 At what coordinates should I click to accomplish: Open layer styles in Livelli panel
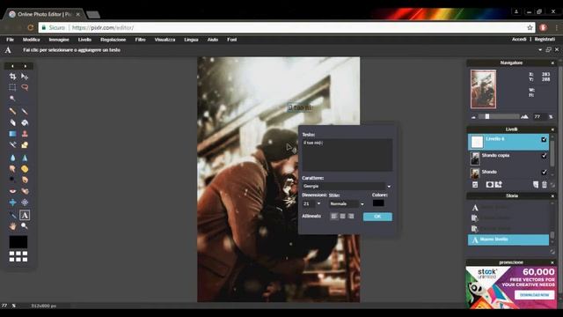tap(499, 184)
